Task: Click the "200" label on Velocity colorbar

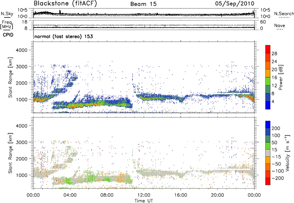Action: pyautogui.click(x=276, y=128)
